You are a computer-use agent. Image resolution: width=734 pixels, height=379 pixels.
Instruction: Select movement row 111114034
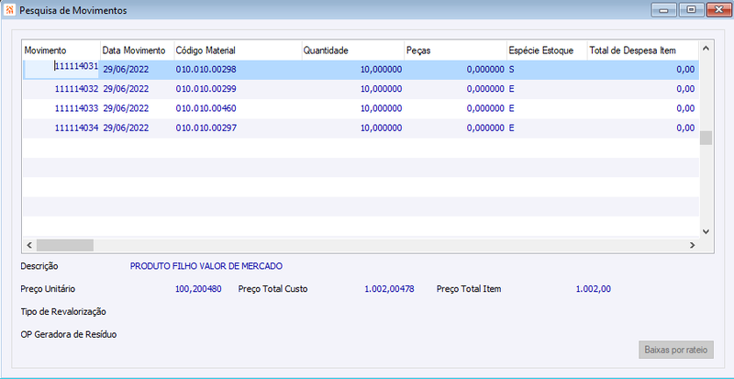click(361, 128)
